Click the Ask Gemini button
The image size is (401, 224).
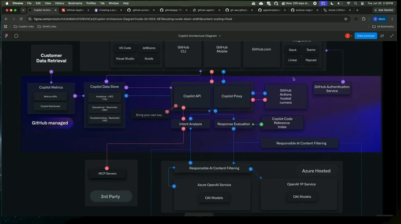pyautogui.click(x=384, y=10)
